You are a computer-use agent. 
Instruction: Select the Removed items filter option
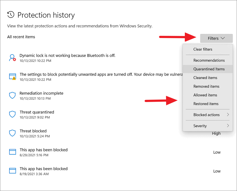pos(206,86)
